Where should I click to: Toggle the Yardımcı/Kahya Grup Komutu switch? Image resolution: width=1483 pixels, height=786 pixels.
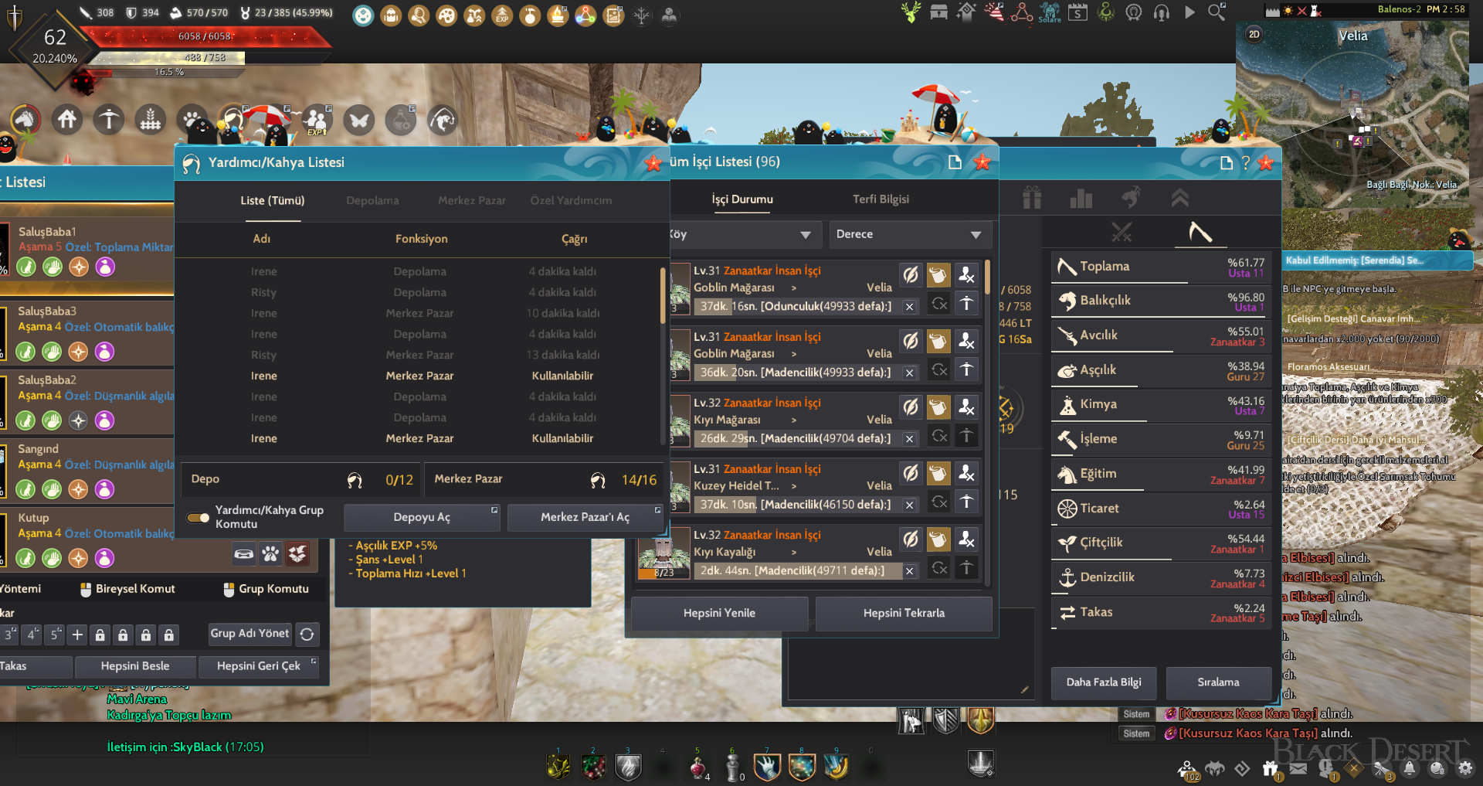pos(199,517)
